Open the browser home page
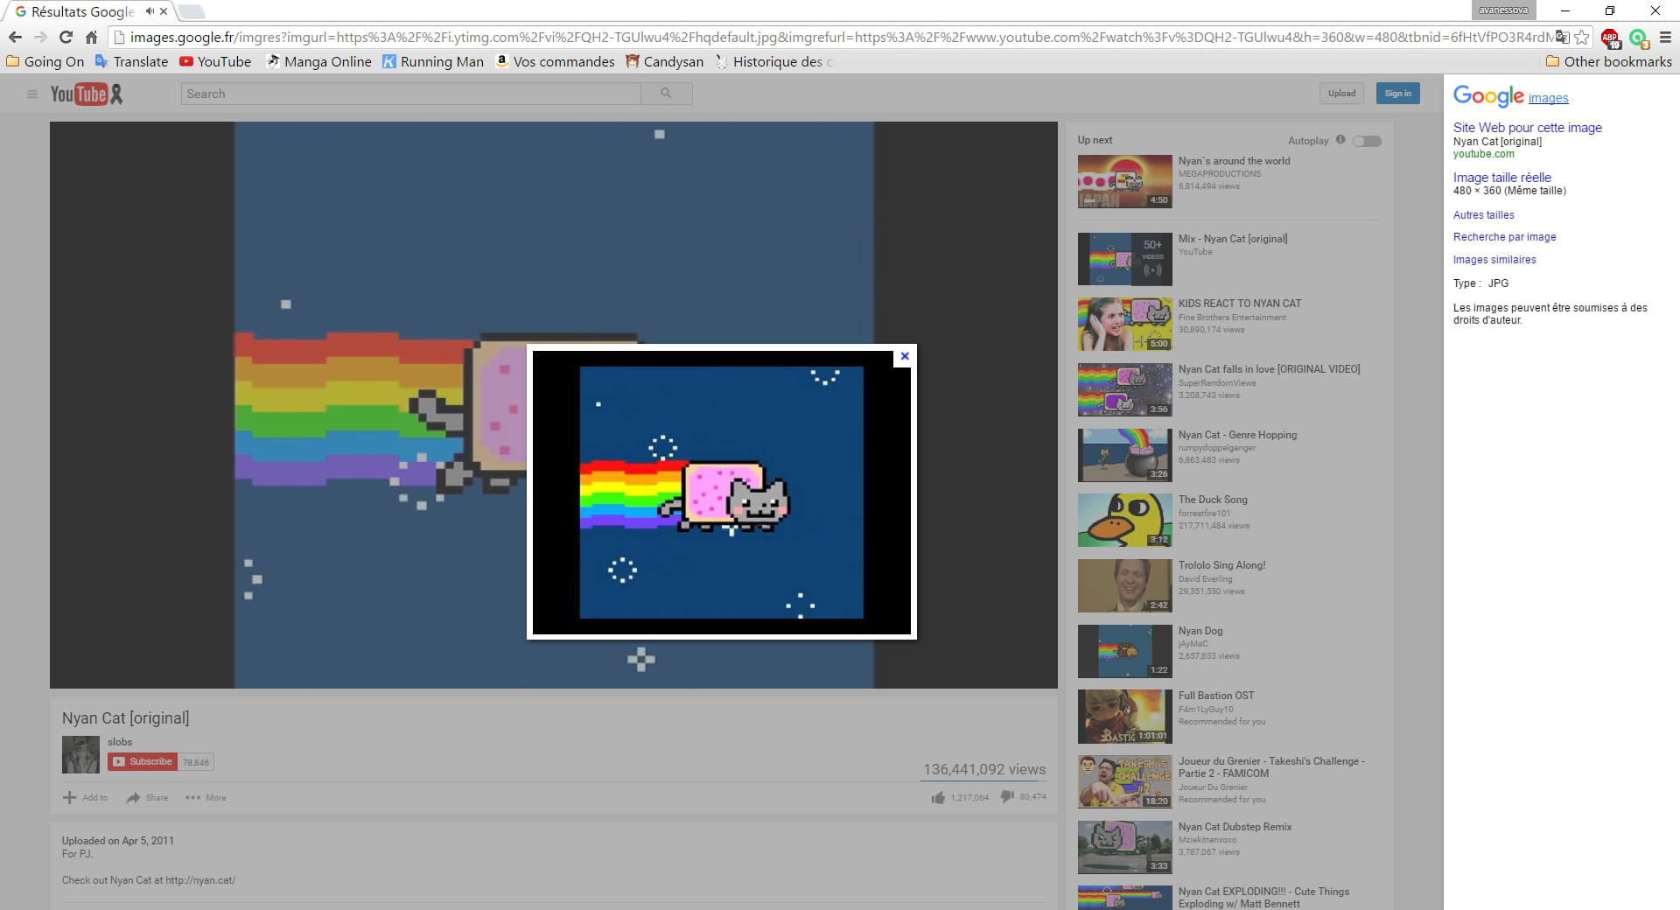This screenshot has height=910, width=1680. pos(91,37)
